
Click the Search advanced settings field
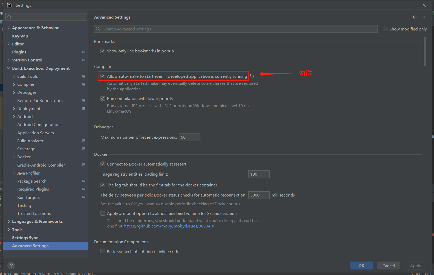click(236, 29)
